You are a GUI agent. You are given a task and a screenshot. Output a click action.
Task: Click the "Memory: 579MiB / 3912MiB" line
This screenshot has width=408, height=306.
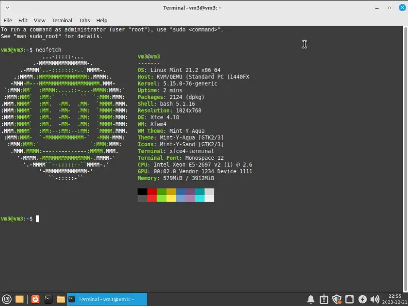176,178
